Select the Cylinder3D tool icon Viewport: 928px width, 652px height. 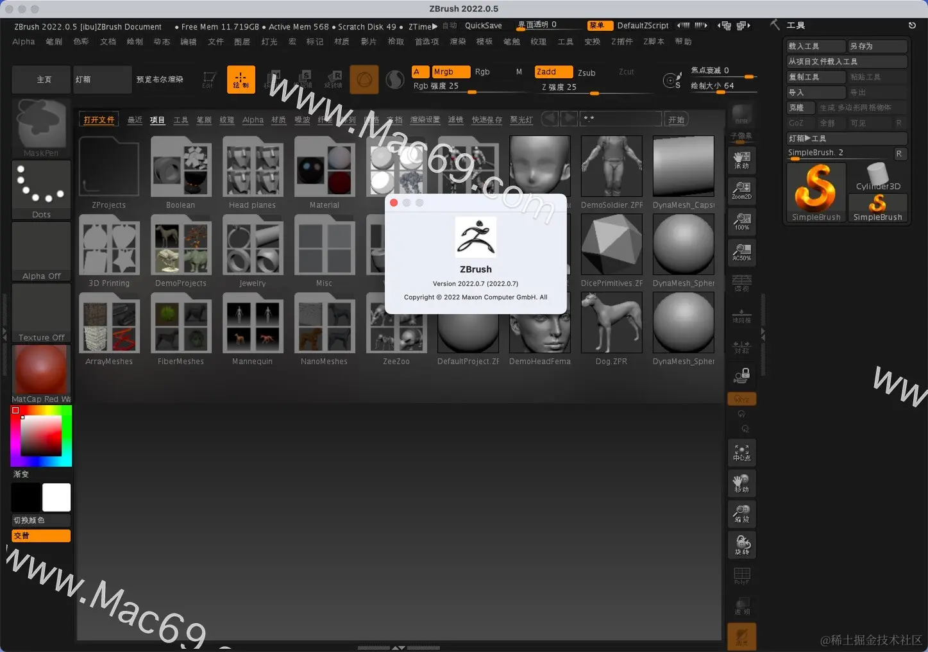pyautogui.click(x=878, y=177)
